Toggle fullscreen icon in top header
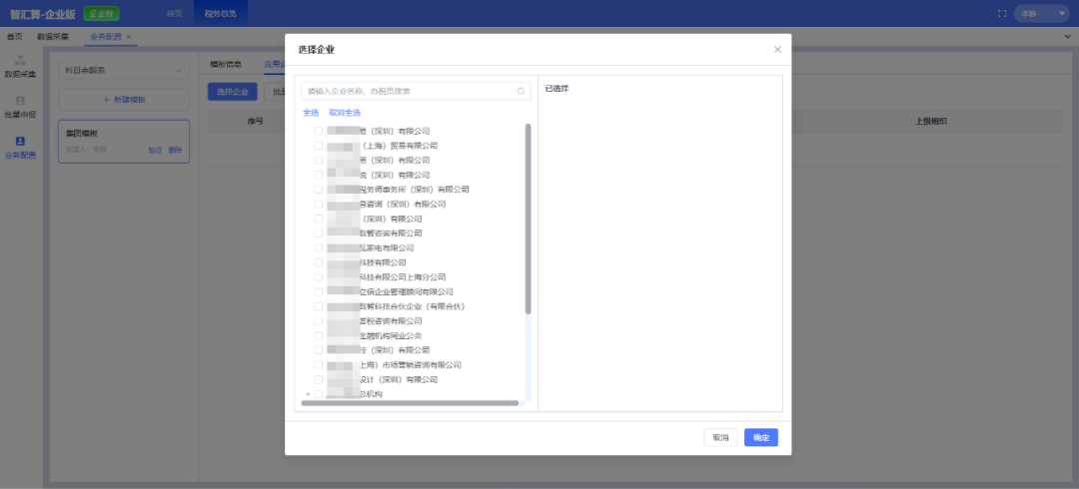Image resolution: width=1079 pixels, height=489 pixels. pos(1001,13)
